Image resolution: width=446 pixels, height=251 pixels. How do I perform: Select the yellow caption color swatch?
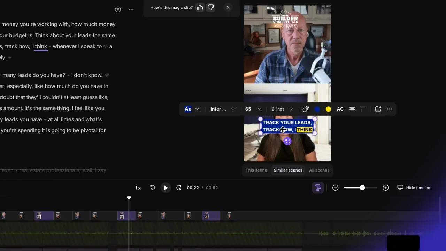pos(328,109)
